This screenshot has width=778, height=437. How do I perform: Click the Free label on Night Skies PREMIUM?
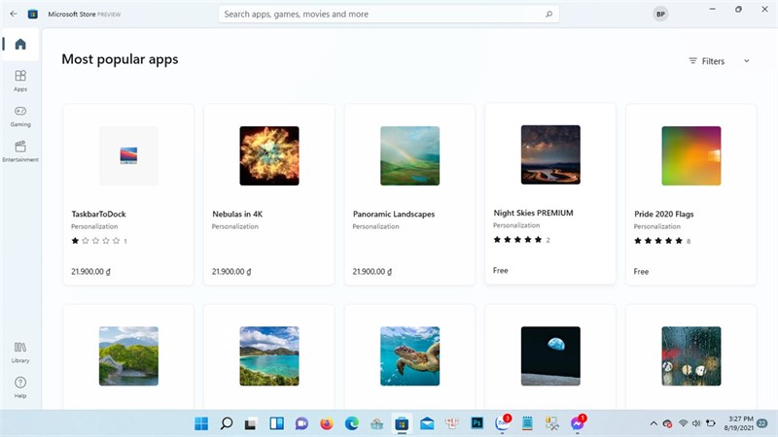point(501,271)
